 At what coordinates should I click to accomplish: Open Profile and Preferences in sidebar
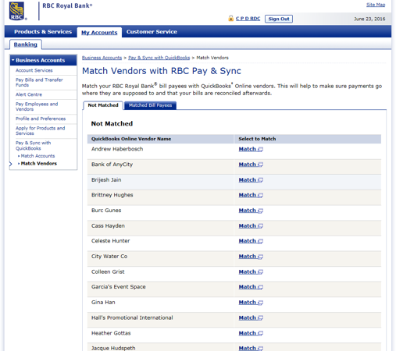pos(41,119)
